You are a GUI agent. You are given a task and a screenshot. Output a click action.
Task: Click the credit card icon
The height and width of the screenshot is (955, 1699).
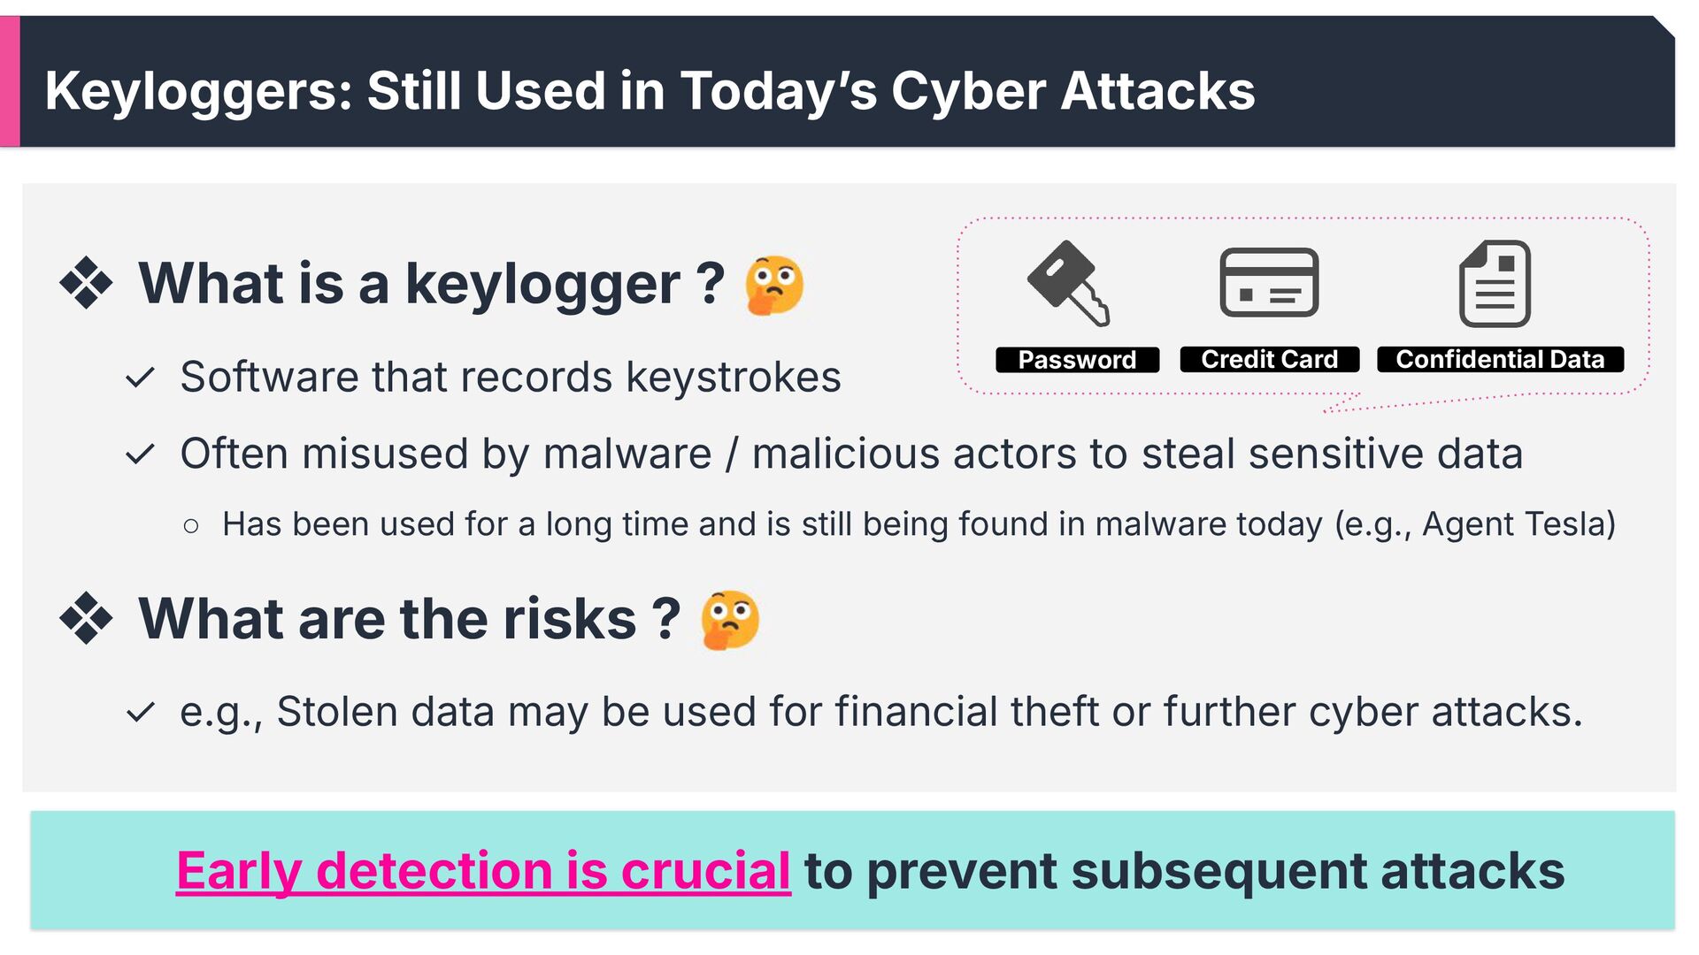tap(1269, 283)
